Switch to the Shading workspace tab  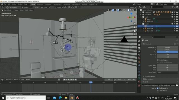(92, 4)
